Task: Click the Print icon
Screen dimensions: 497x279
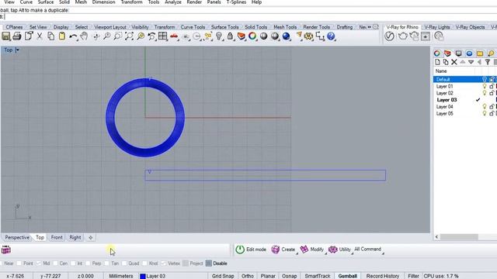Action: tap(17, 36)
